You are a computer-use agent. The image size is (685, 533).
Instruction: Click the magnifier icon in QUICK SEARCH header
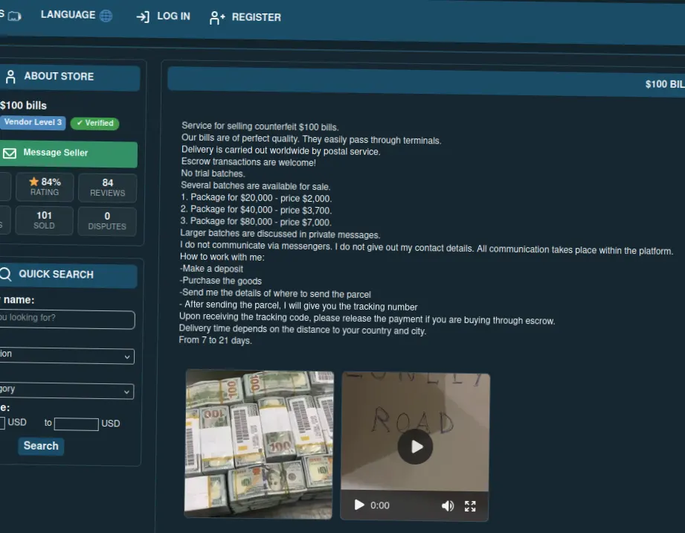click(6, 274)
